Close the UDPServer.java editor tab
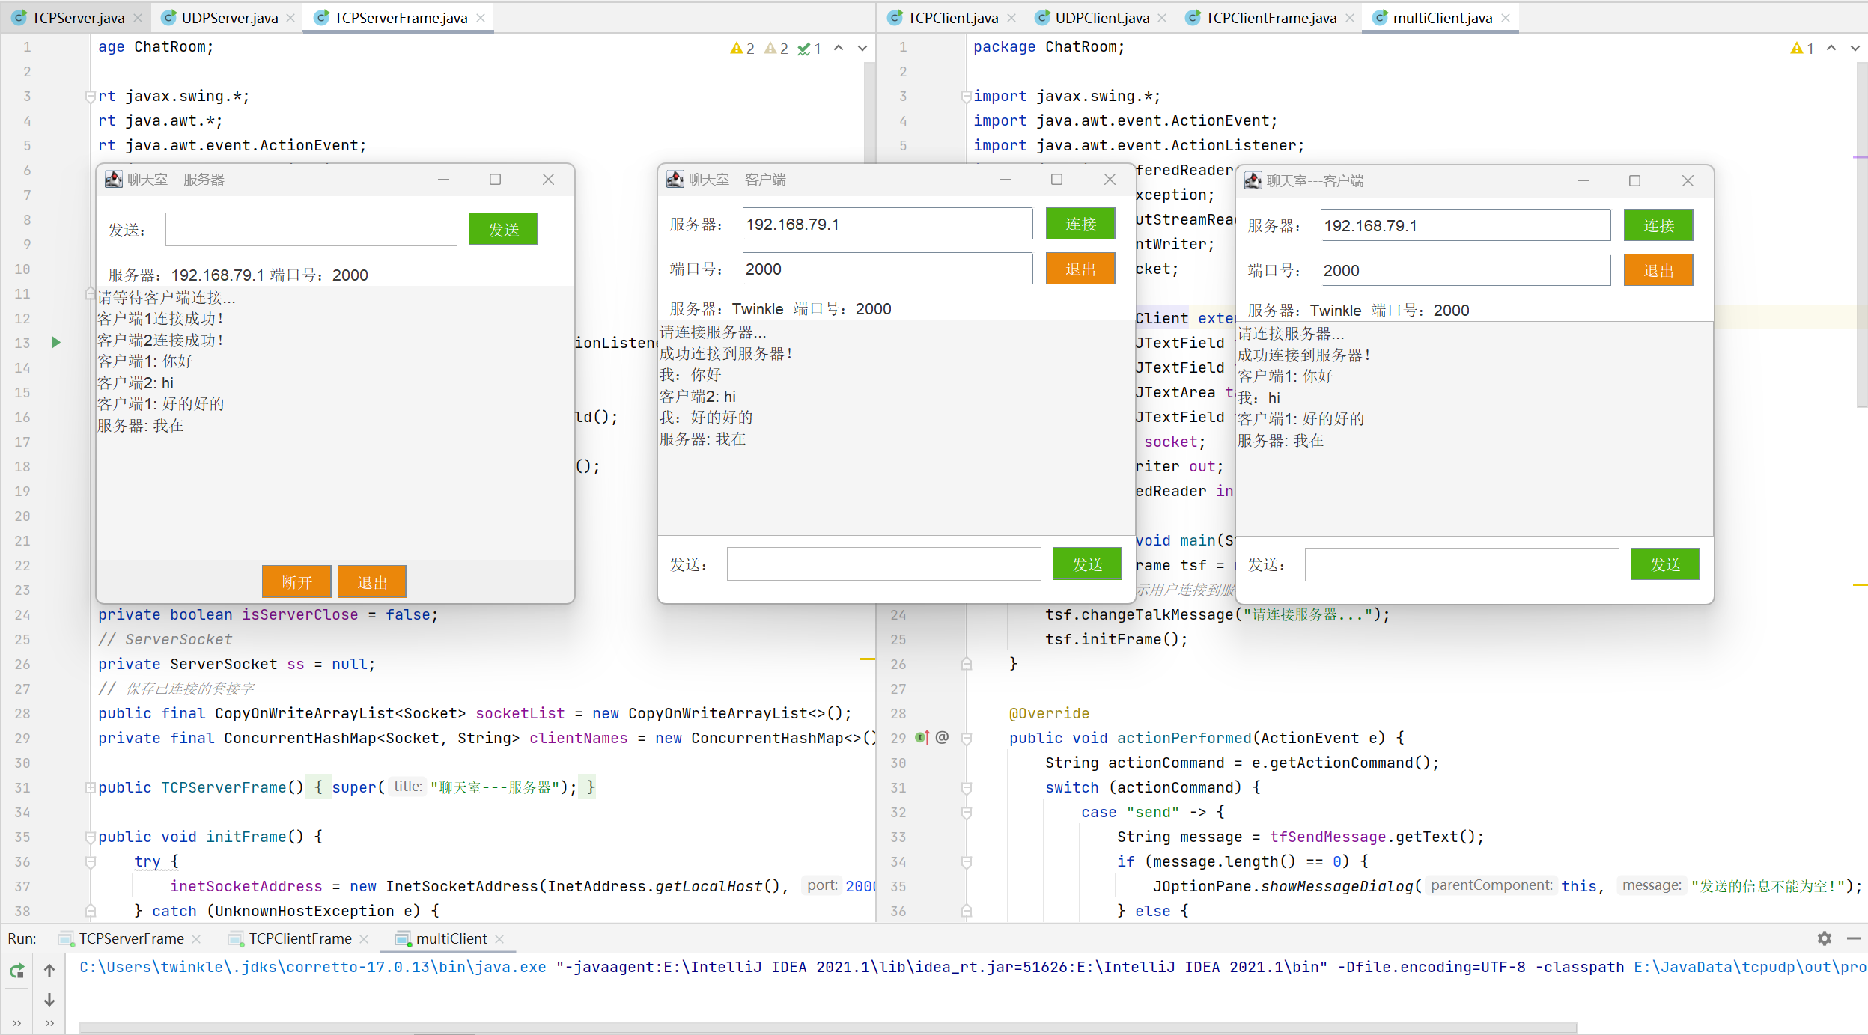Image resolution: width=1868 pixels, height=1035 pixels. pos(290,18)
